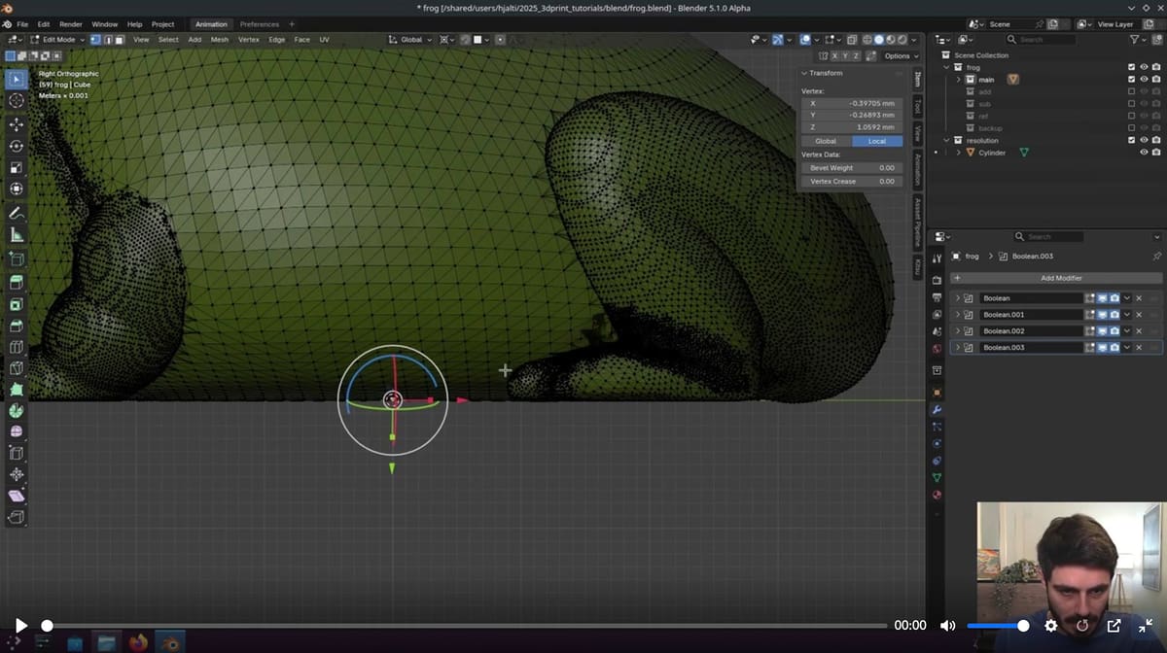Switch to the Preferences workspace tab
This screenshot has width=1167, height=653.
click(x=259, y=24)
